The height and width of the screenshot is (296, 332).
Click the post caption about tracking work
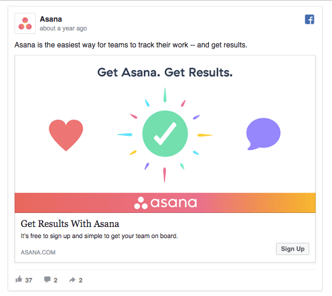[x=131, y=45]
